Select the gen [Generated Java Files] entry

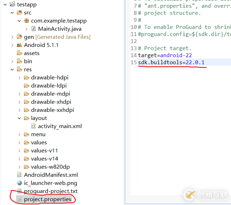(x=57, y=37)
